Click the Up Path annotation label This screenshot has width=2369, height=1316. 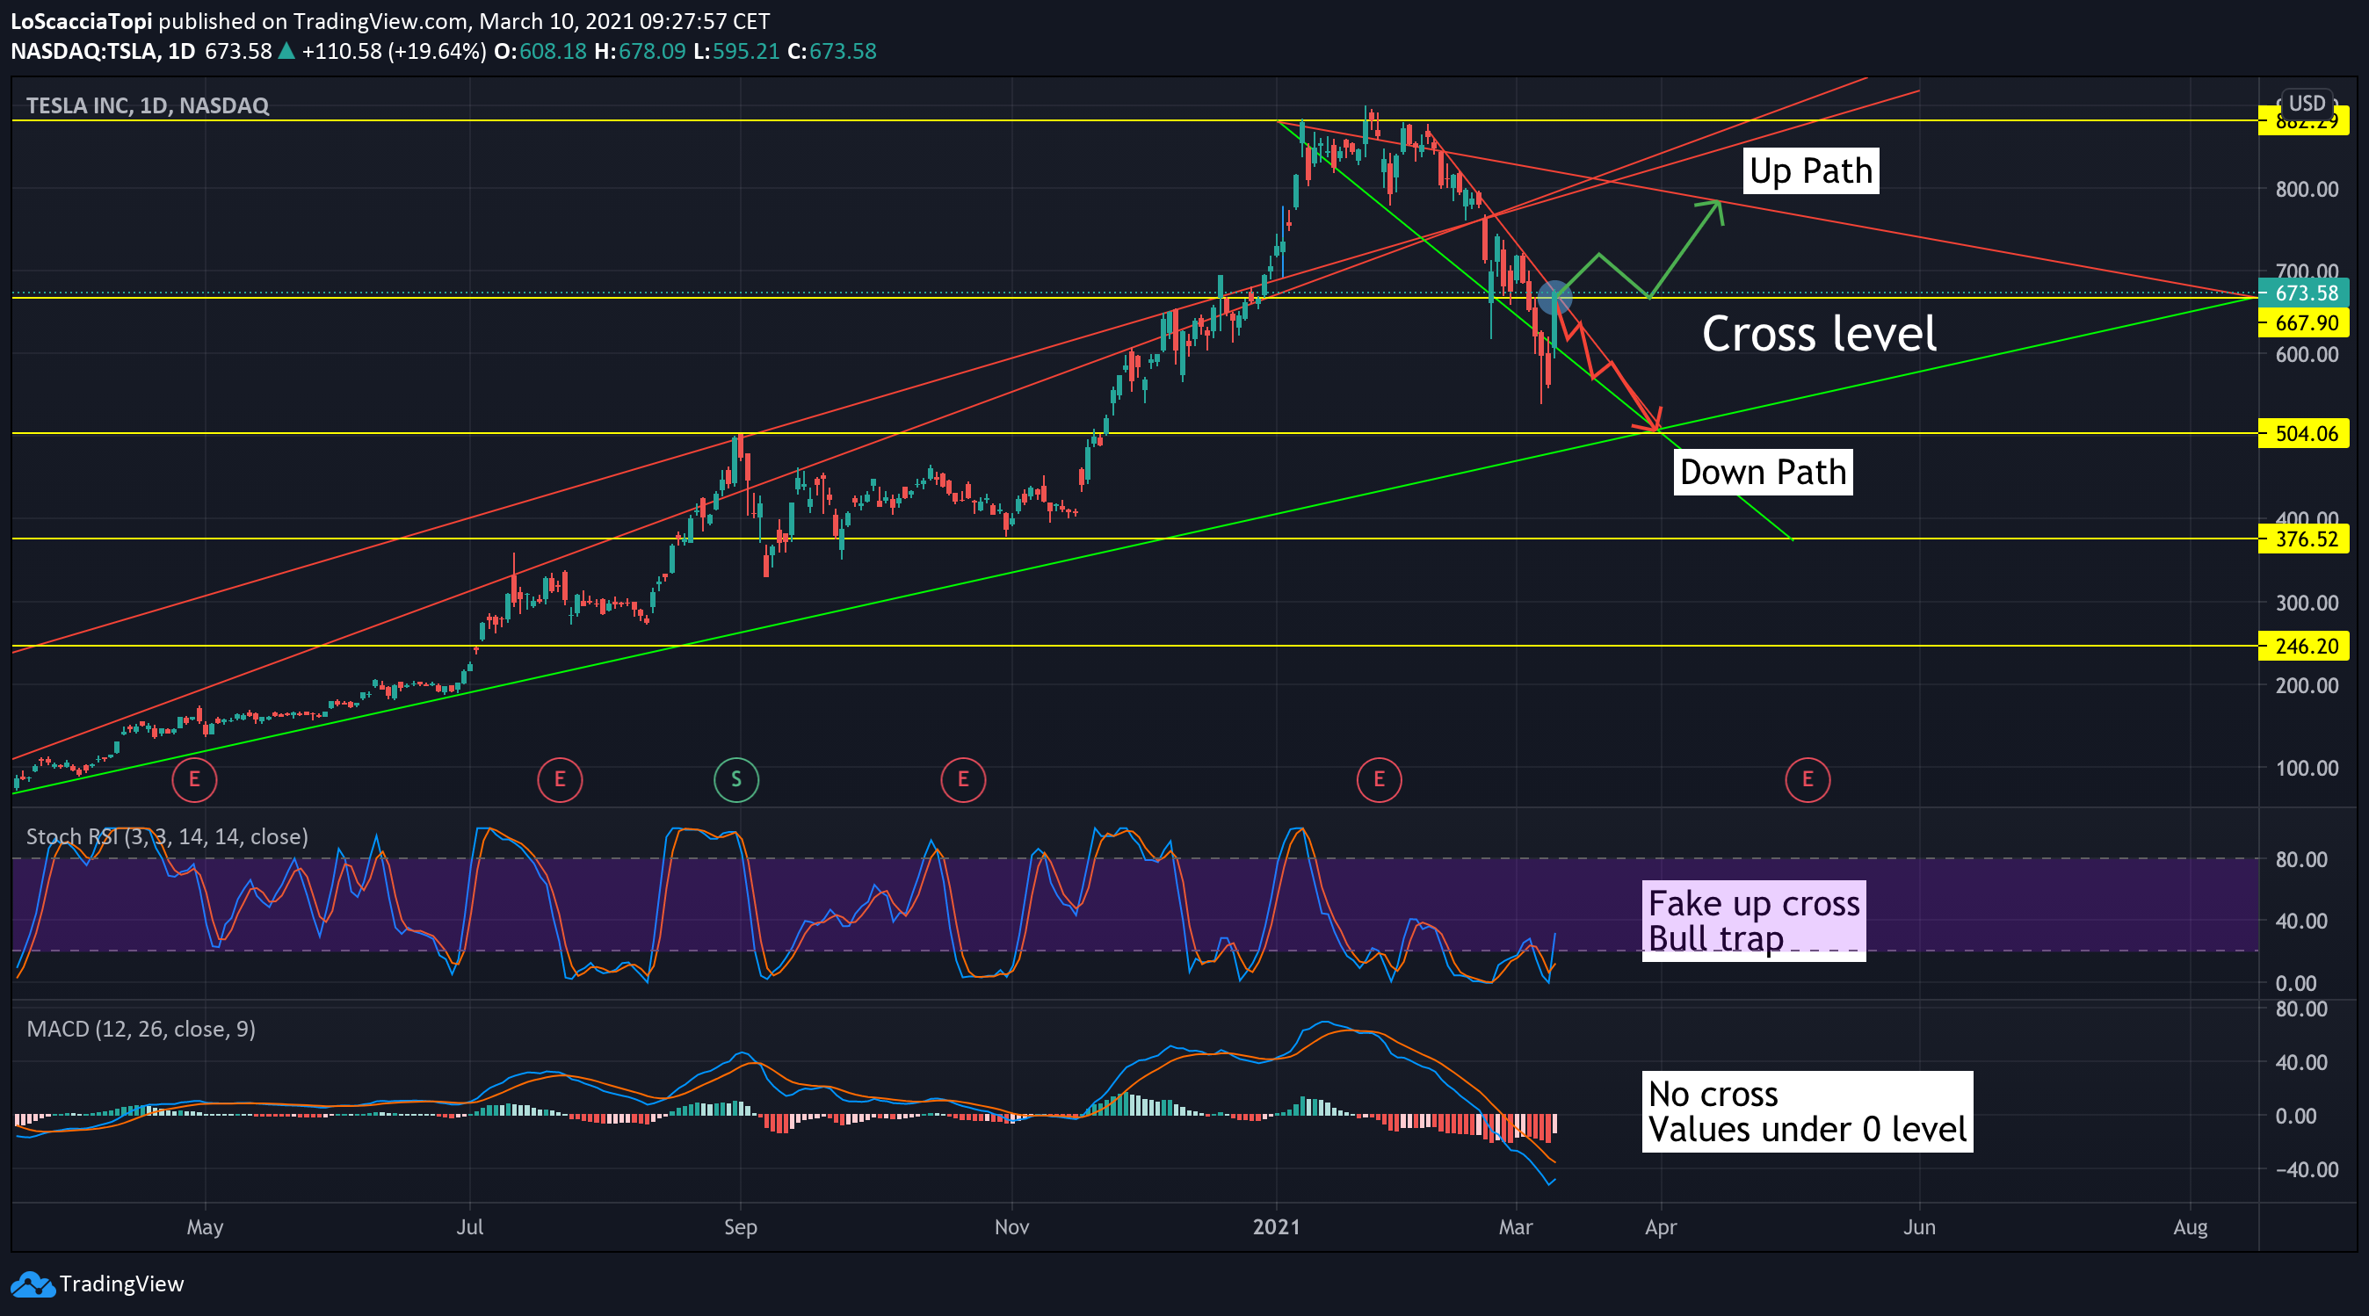(x=1811, y=171)
